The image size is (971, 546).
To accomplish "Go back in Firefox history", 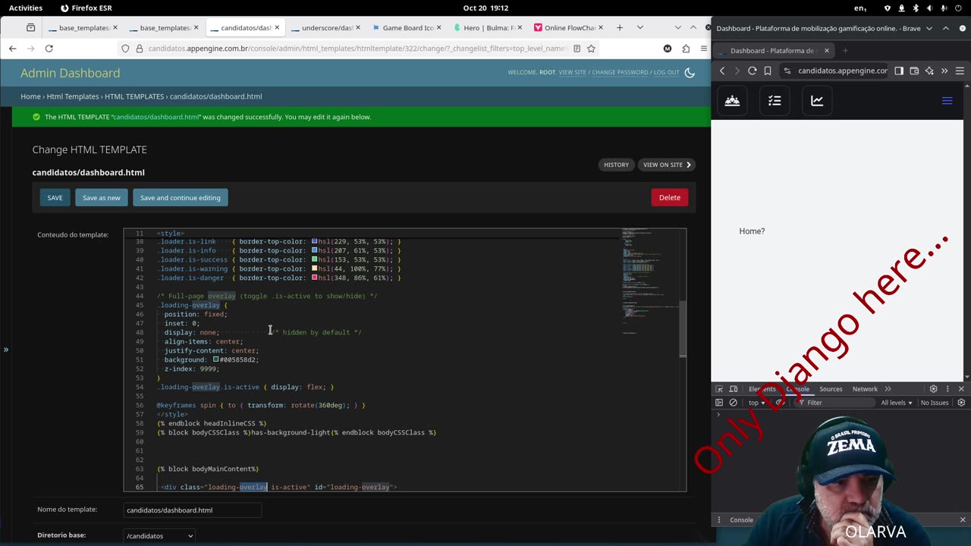I will [13, 49].
